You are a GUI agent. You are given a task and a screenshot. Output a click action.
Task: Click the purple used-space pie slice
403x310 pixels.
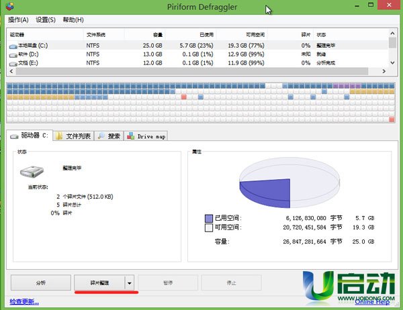click(267, 192)
